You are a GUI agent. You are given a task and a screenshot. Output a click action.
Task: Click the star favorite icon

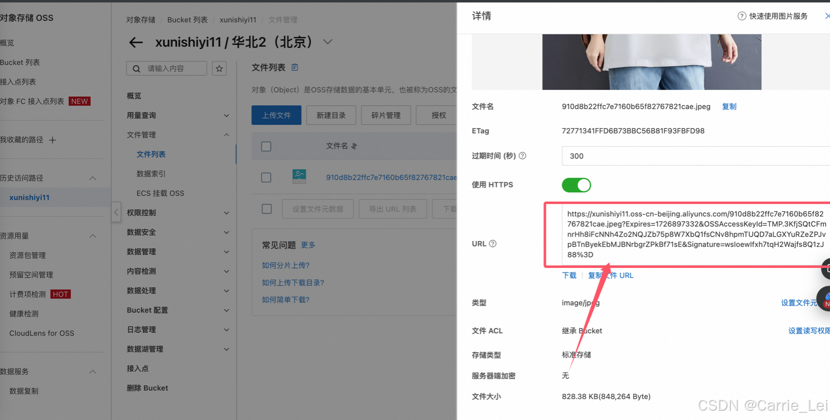[219, 68]
